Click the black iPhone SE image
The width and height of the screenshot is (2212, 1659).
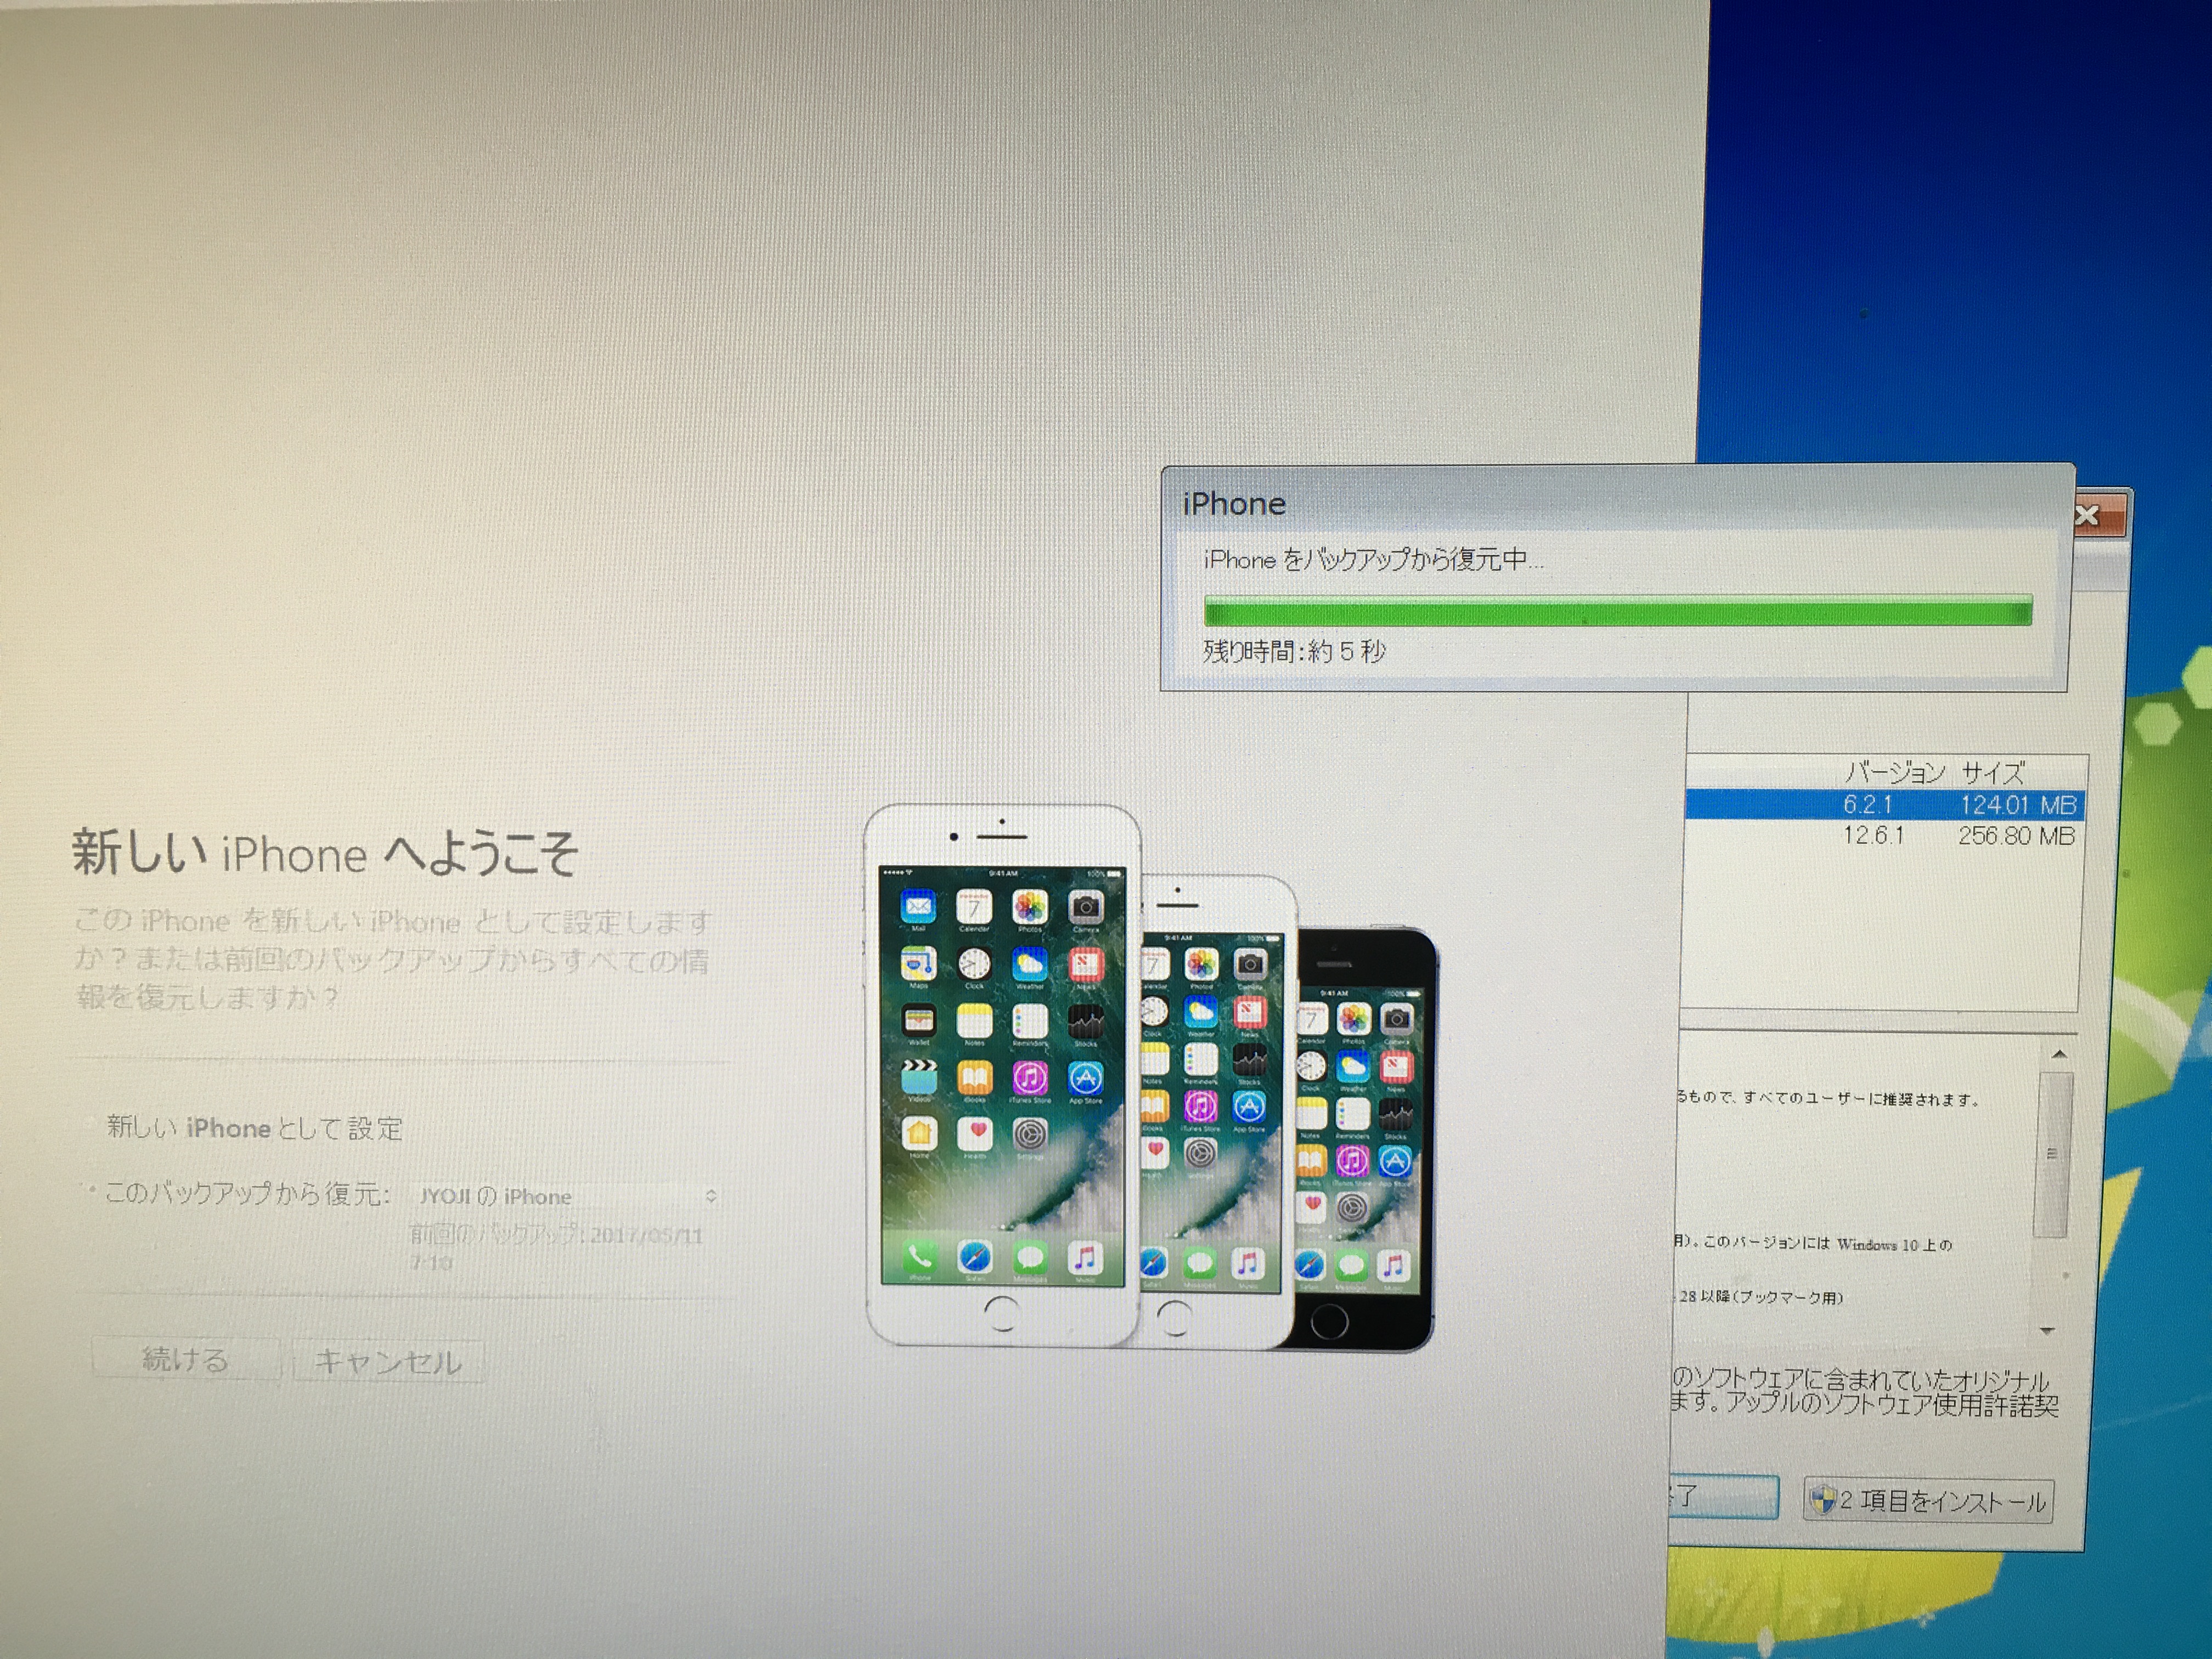tap(1370, 1140)
